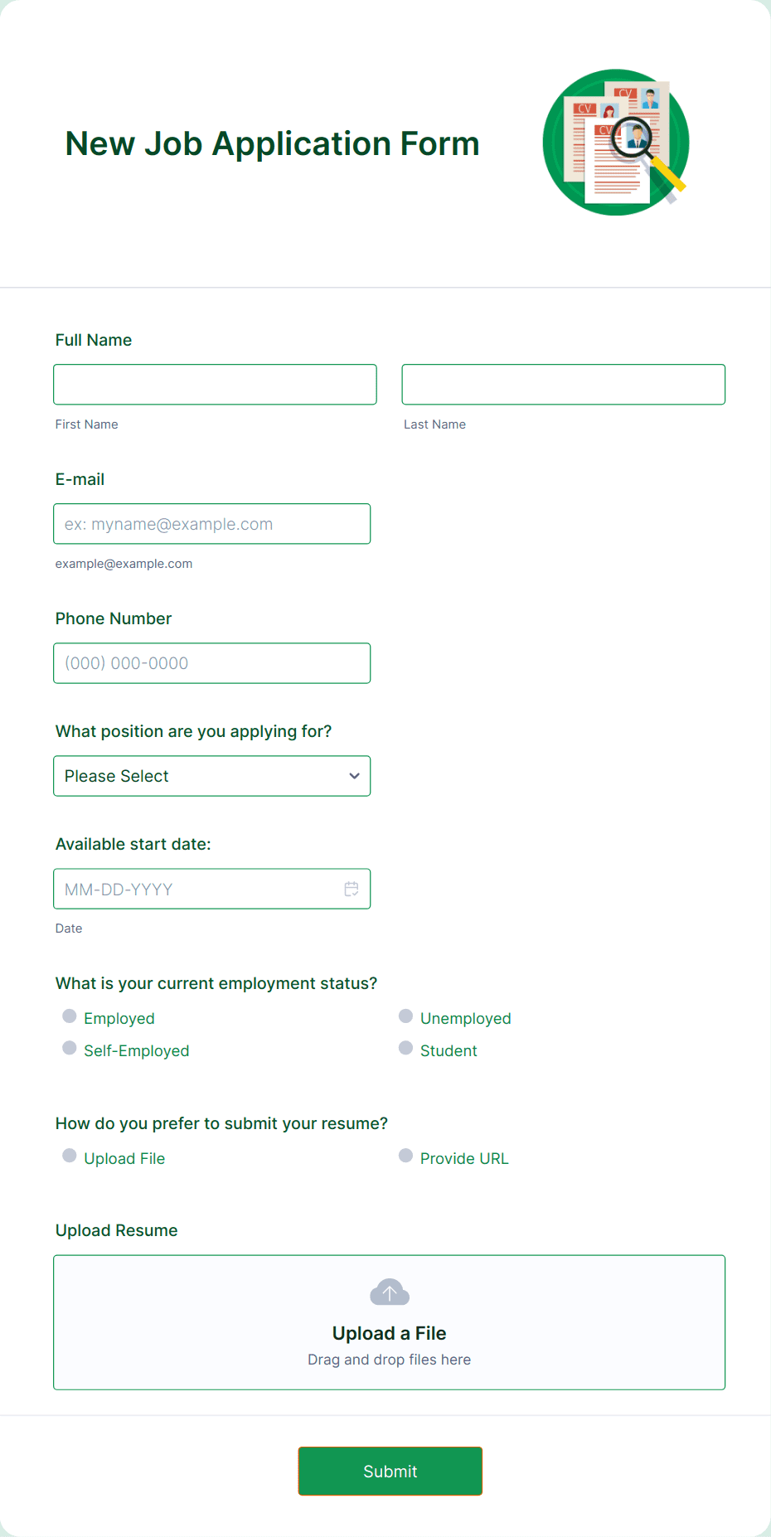Click the chevron on the position dropdown
This screenshot has width=771, height=1537.
pyautogui.click(x=355, y=776)
